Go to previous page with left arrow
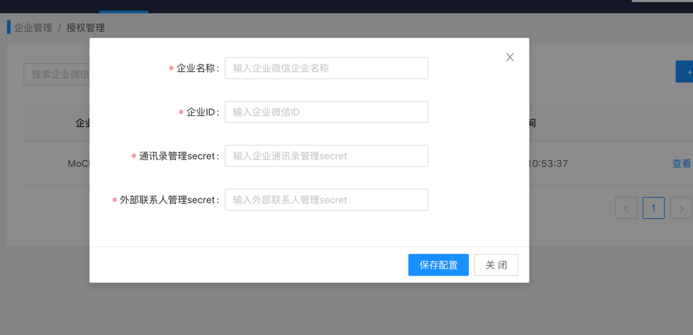Screen dimensions: 693x335 (x=626, y=209)
